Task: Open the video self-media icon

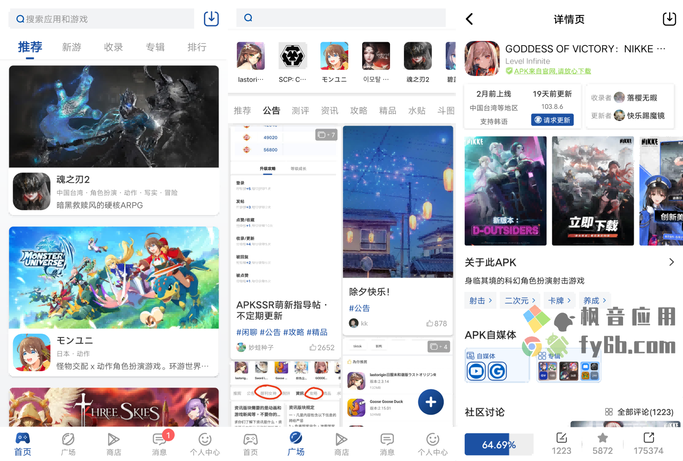Action: click(x=476, y=371)
